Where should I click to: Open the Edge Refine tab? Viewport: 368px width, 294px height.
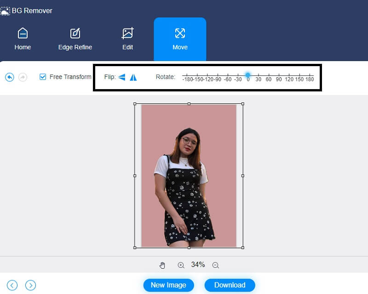(x=75, y=39)
